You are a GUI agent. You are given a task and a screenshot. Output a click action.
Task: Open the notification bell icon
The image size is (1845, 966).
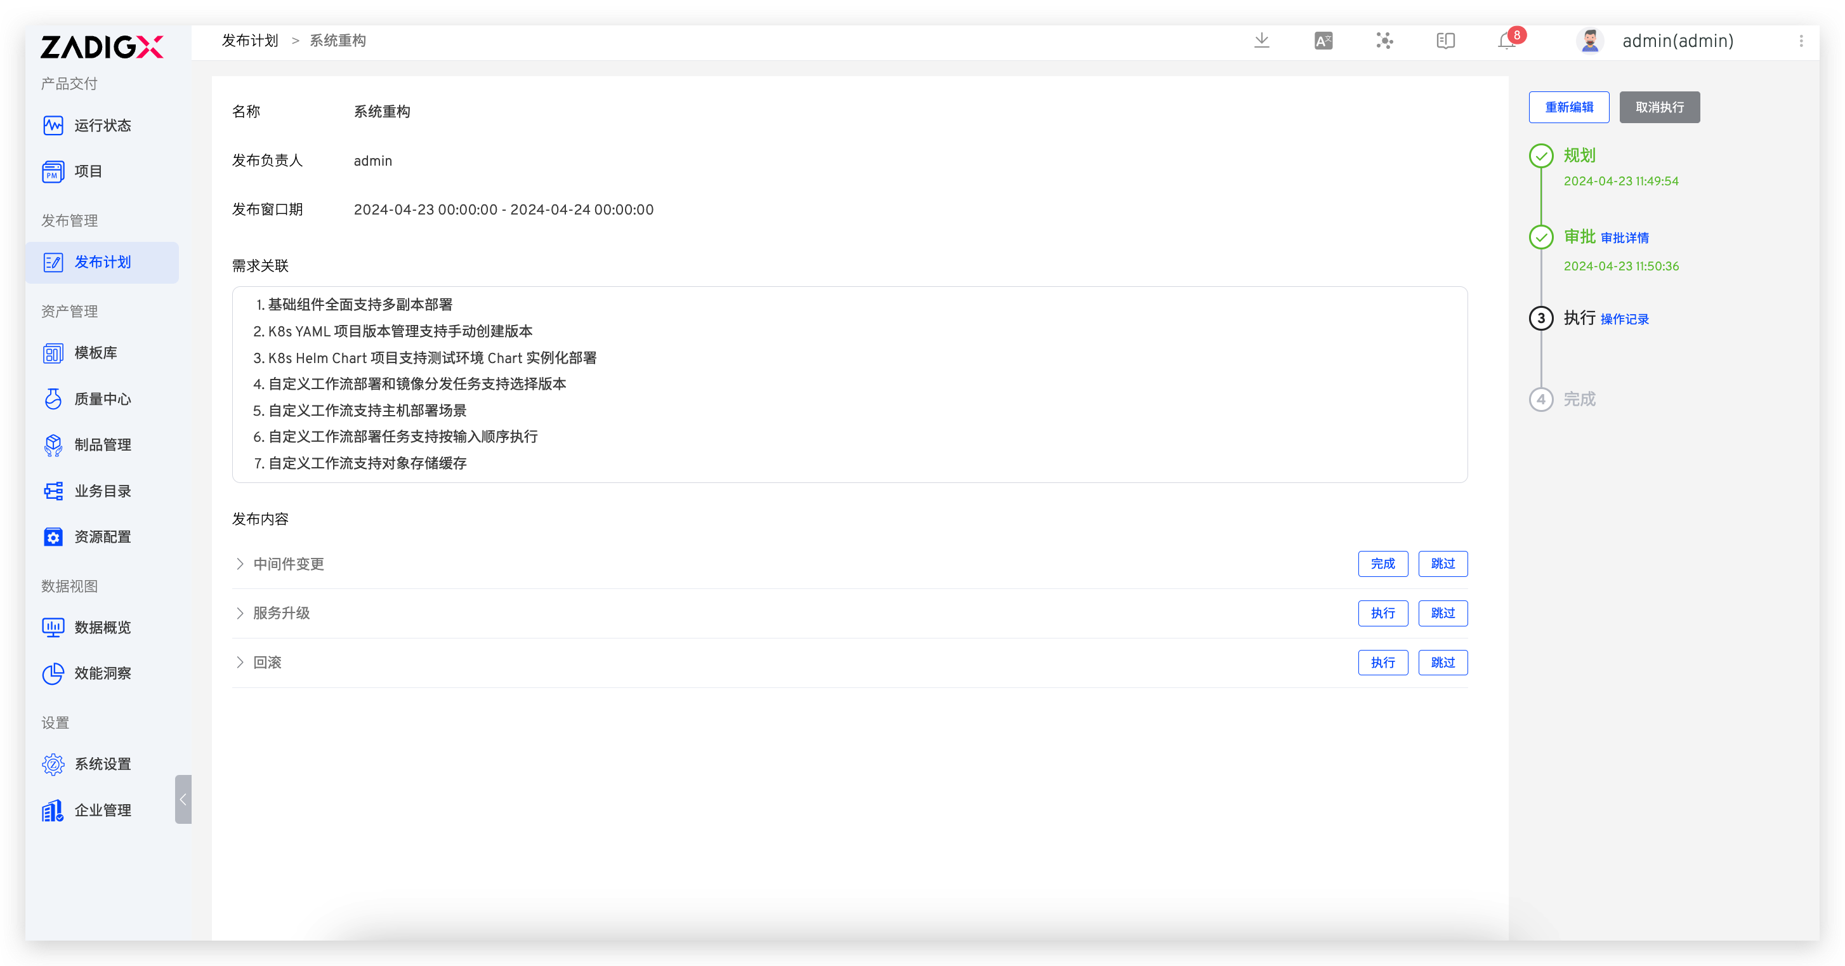[1507, 41]
